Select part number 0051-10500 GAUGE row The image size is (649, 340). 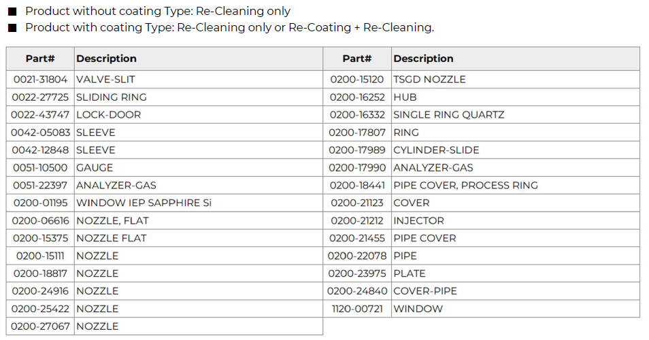pos(165,167)
